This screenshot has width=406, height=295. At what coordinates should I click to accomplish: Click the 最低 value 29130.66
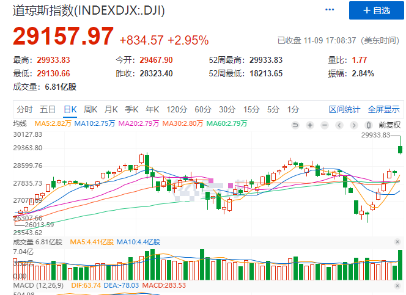[53, 73]
